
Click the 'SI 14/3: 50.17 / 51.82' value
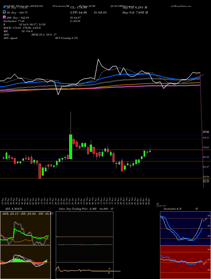point(32,25)
